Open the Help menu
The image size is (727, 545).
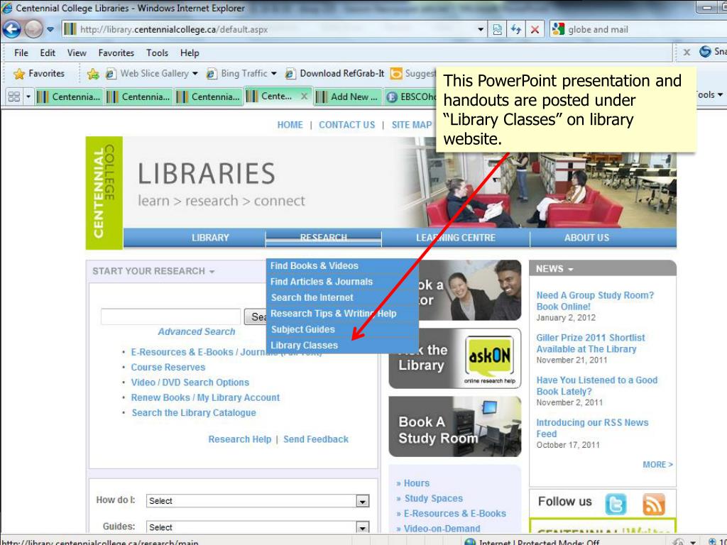pyautogui.click(x=190, y=53)
